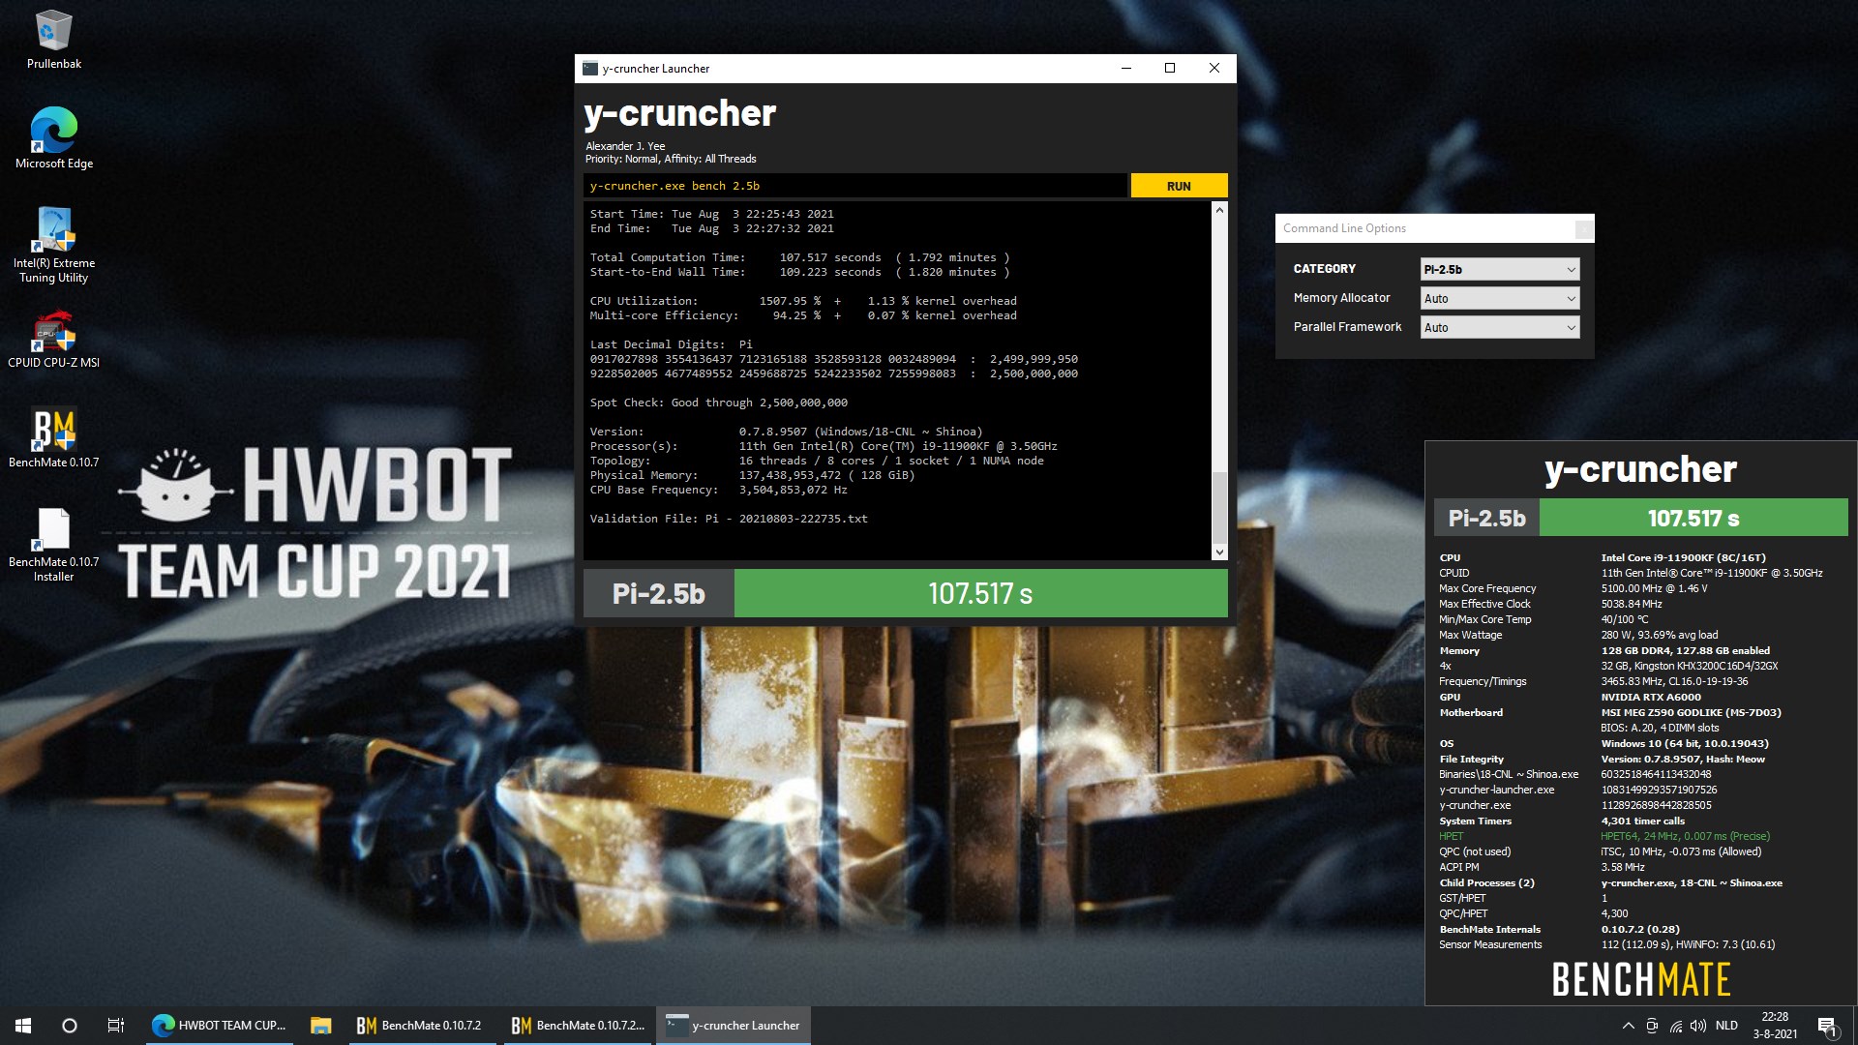Expand the Memory Allocator dropdown
The image size is (1858, 1045).
pyautogui.click(x=1500, y=298)
